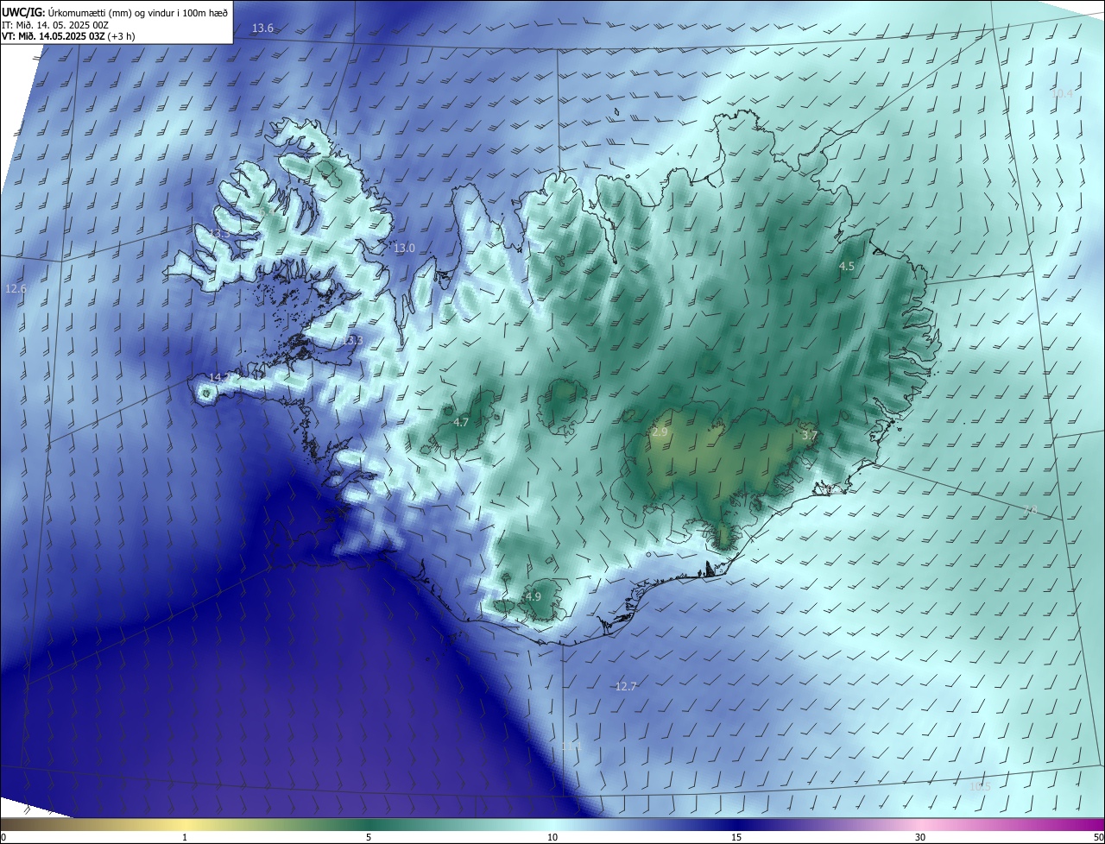Click the 12.6 value label at the western edge
The height and width of the screenshot is (844, 1105).
tap(16, 289)
